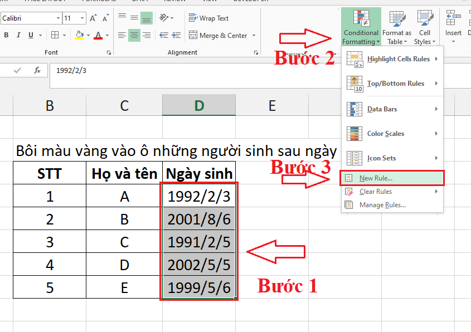This screenshot has height=332, width=471.
Task: Open Format as Table gallery
Action: (397, 27)
